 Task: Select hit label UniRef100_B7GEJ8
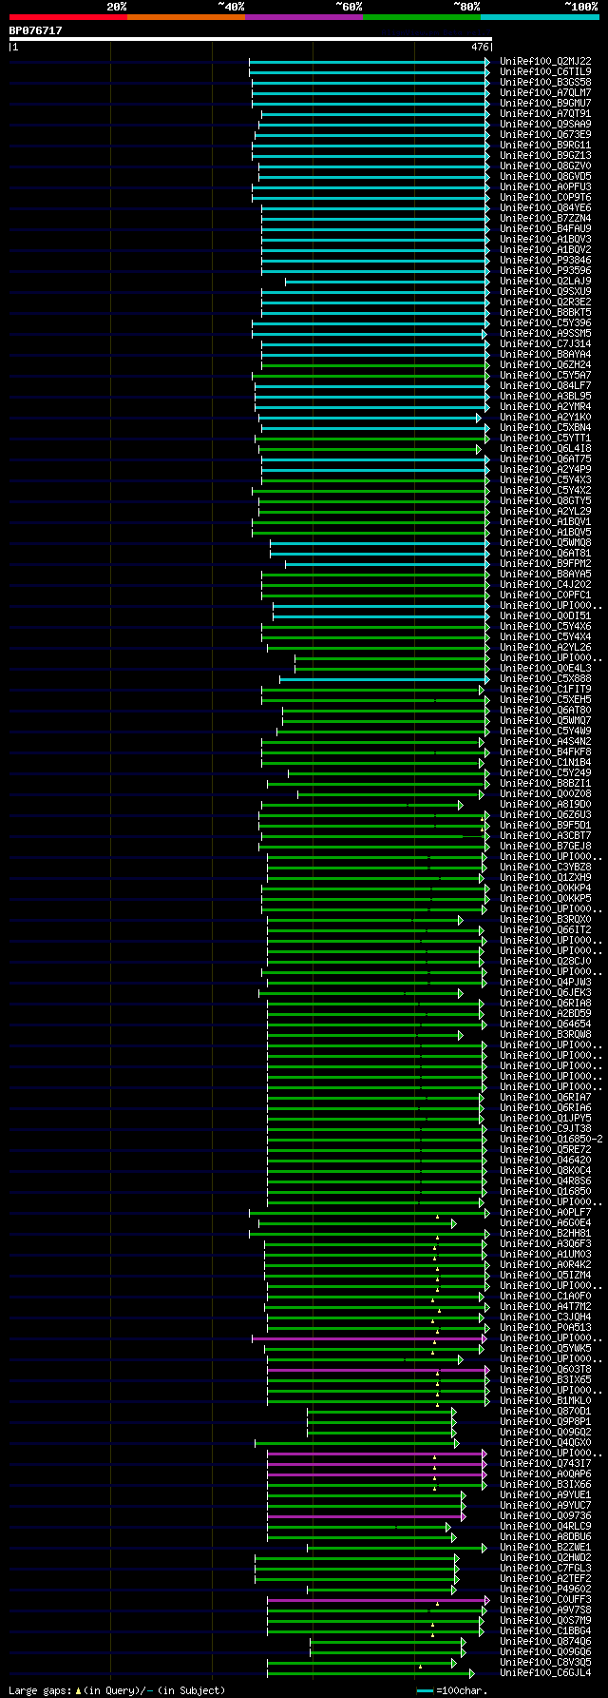545,846
